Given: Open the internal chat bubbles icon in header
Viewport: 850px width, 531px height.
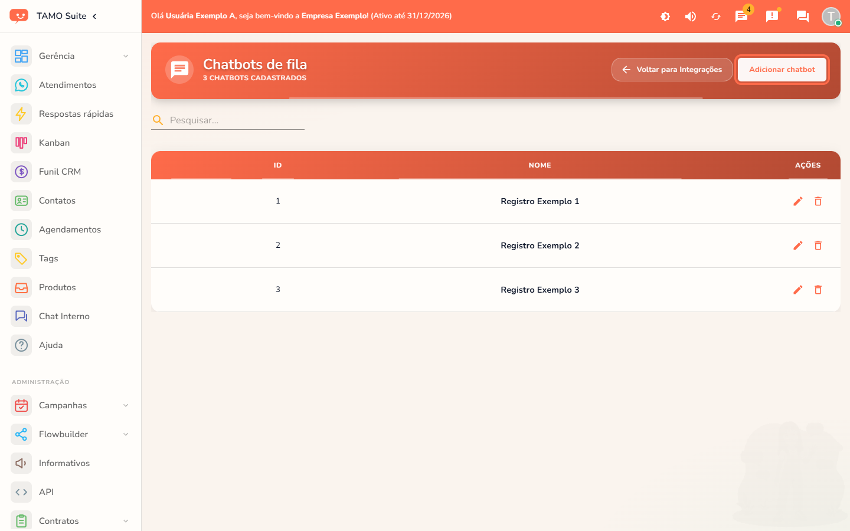Looking at the screenshot, I should pos(803,17).
